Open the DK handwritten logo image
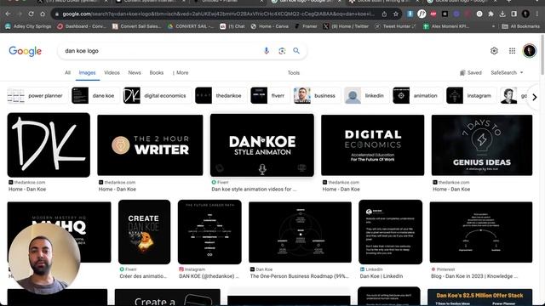The image size is (545, 306). (49, 145)
